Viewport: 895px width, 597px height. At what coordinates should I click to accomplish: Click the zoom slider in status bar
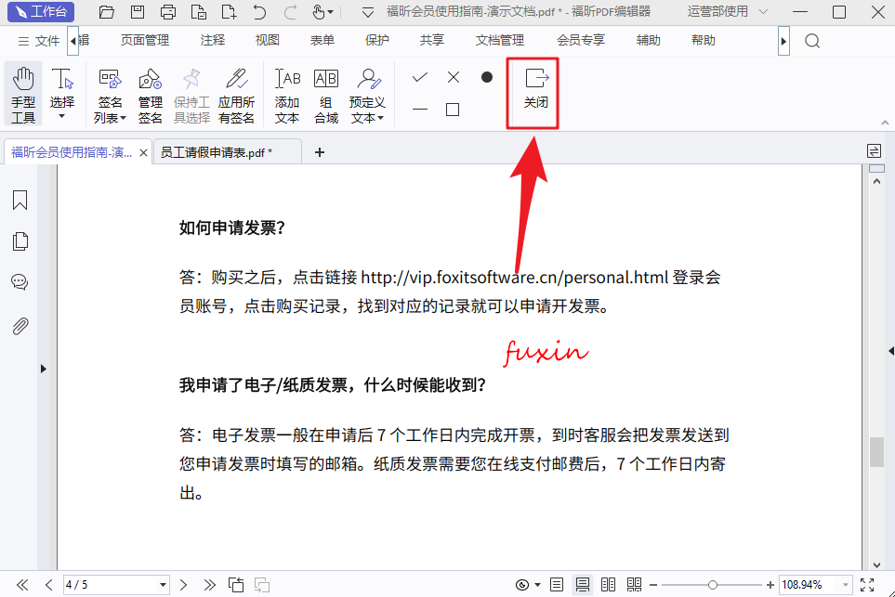712,585
